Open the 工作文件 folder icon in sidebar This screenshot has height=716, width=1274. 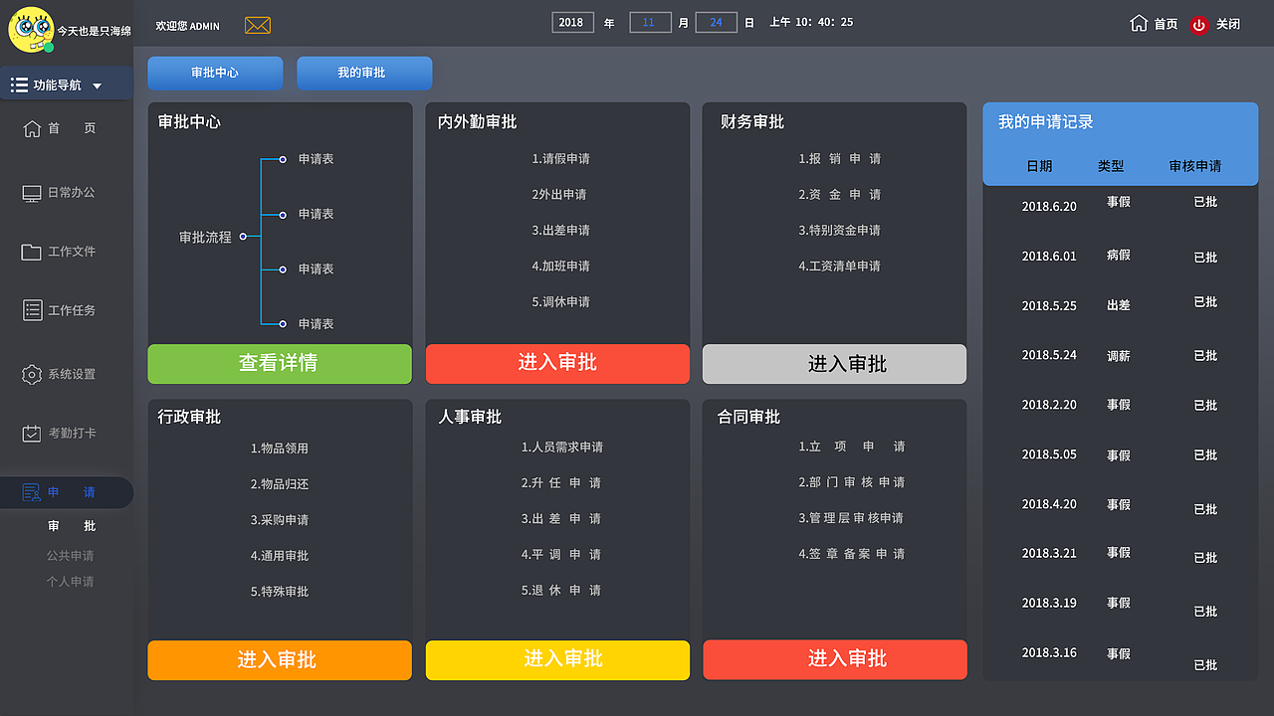coord(32,252)
